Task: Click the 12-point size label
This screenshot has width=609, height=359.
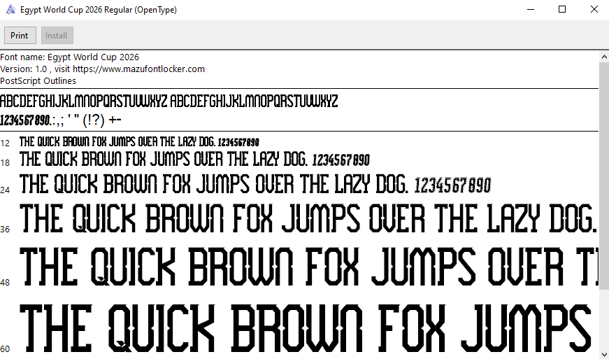Action: [x=6, y=143]
